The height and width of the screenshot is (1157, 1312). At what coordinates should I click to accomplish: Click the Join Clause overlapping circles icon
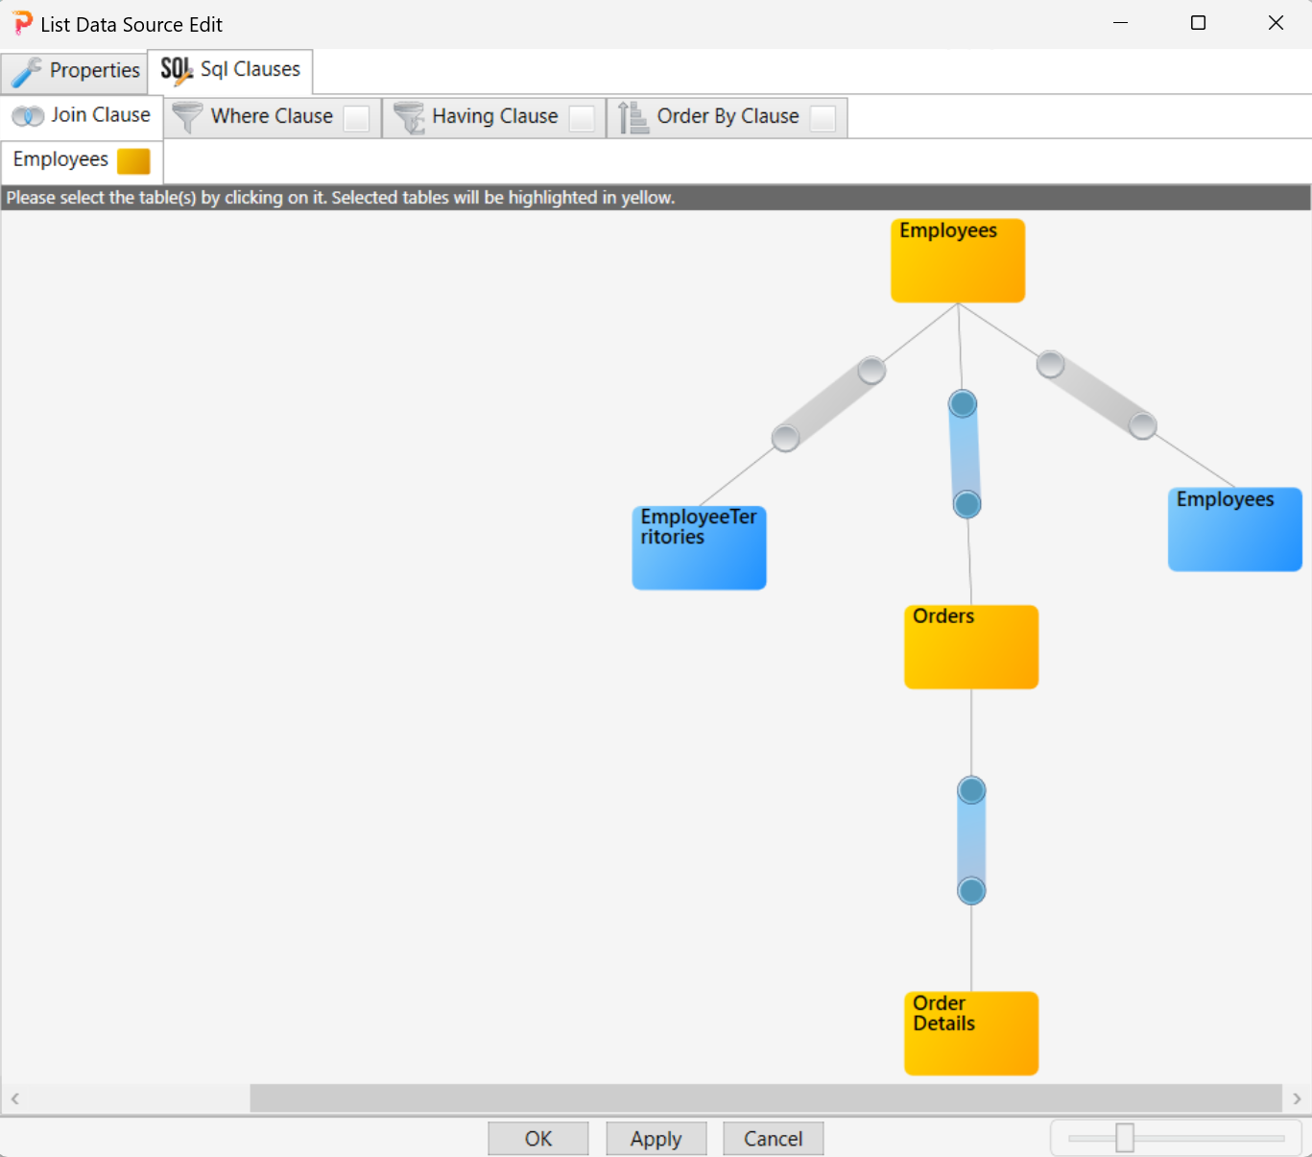click(x=28, y=116)
